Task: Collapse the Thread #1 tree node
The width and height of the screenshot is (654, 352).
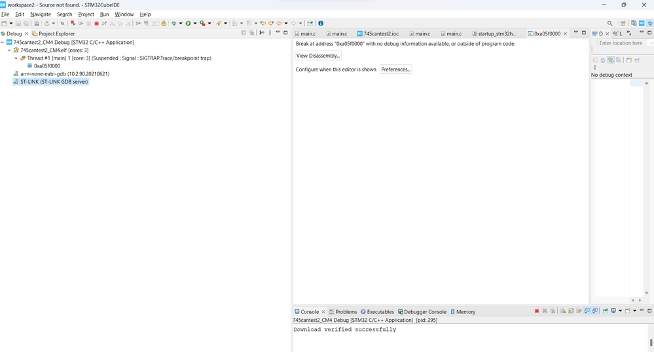Action: [16, 58]
